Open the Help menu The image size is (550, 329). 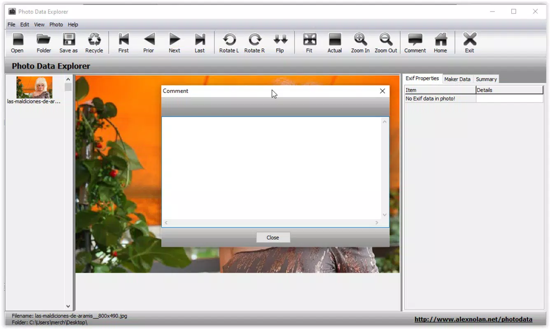click(73, 25)
